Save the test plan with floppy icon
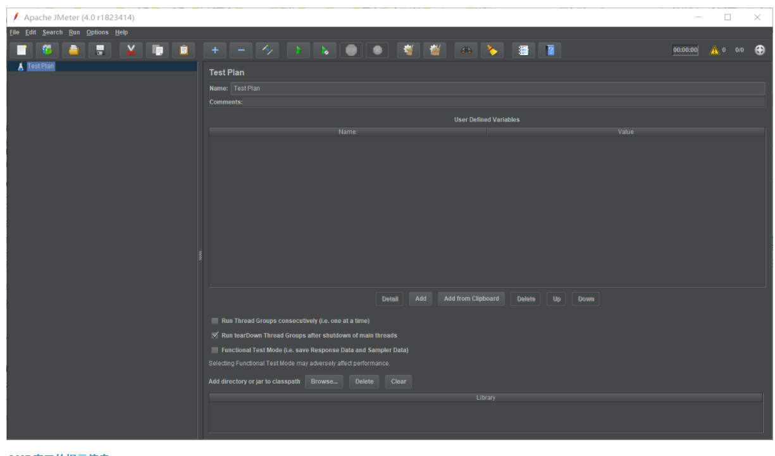The image size is (775, 456). tap(100, 50)
